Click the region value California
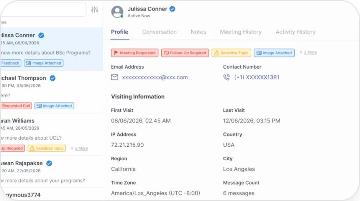This screenshot has width=360, height=201. [123, 169]
